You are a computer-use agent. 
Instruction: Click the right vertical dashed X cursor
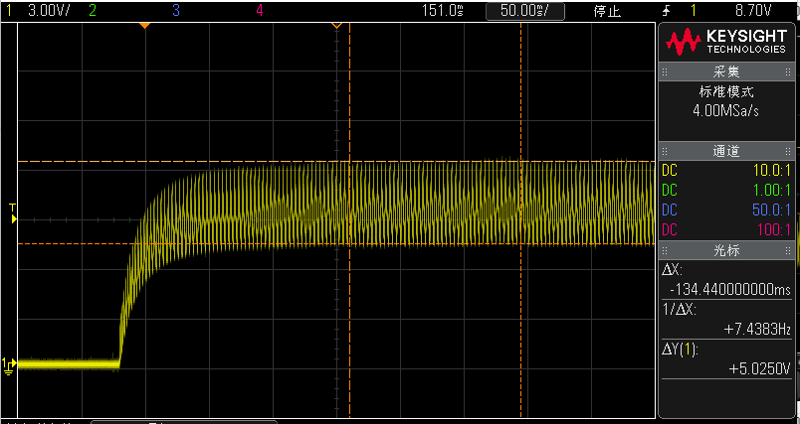(521, 218)
